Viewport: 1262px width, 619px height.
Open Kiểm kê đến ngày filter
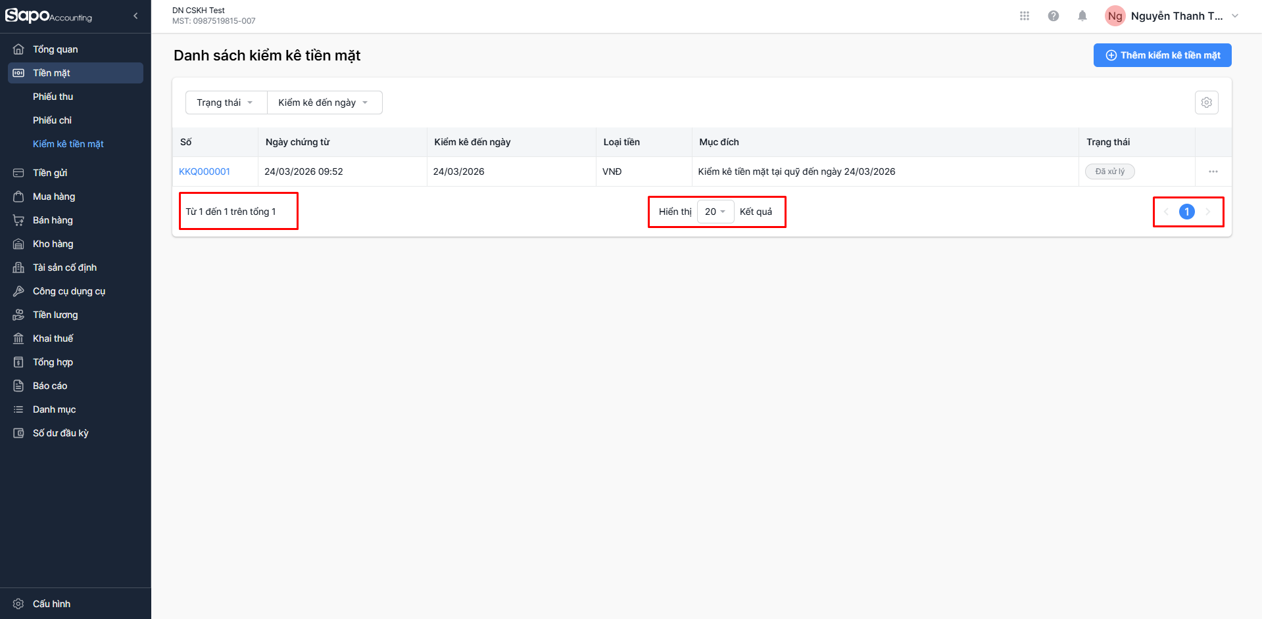(x=324, y=103)
